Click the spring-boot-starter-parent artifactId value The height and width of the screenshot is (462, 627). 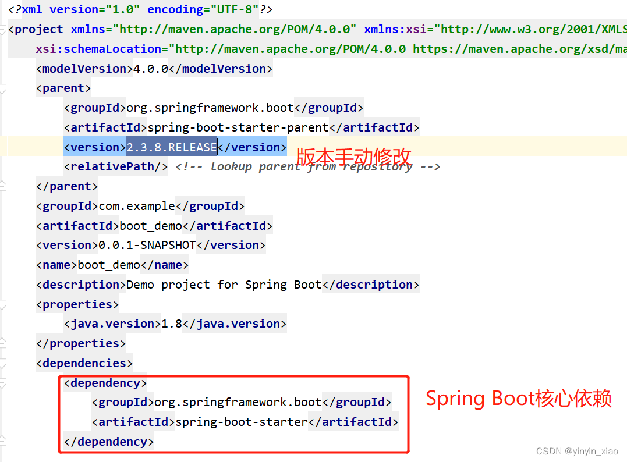(238, 127)
